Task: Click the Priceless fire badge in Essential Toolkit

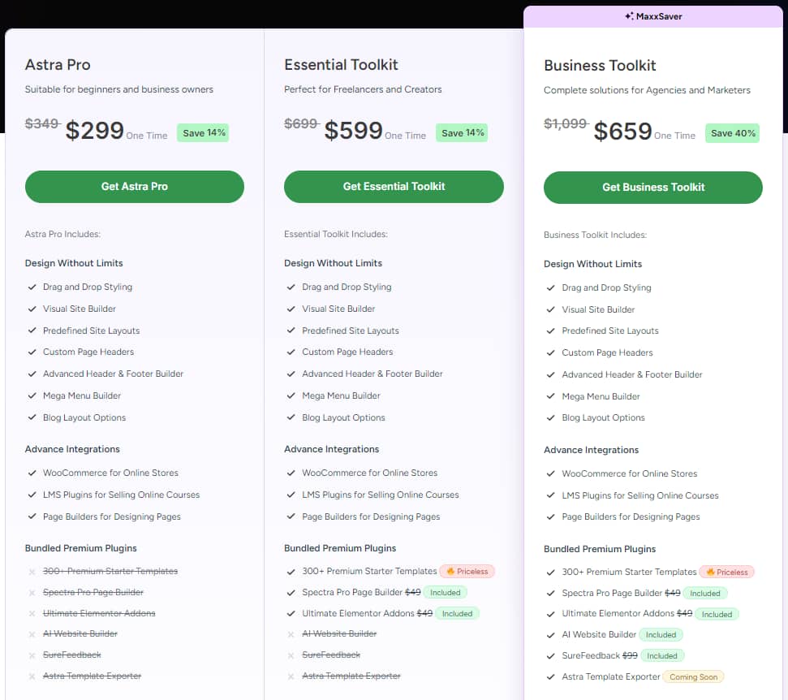Action: 467,572
